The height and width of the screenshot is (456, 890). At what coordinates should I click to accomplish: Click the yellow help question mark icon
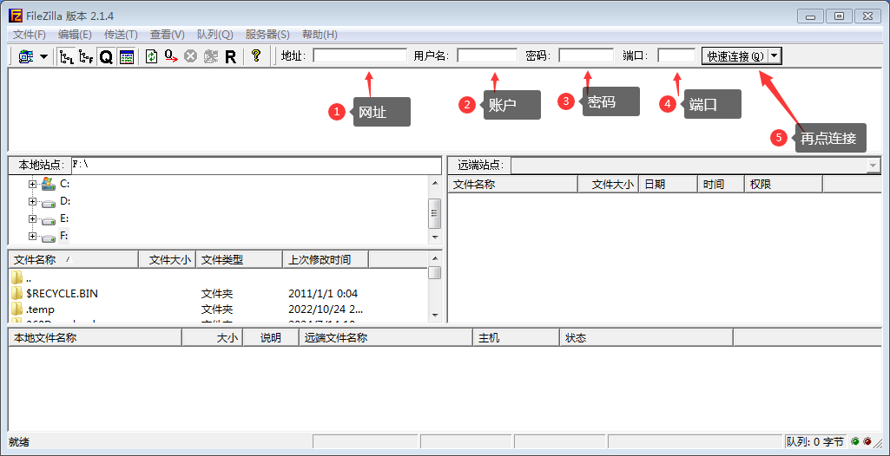click(256, 56)
